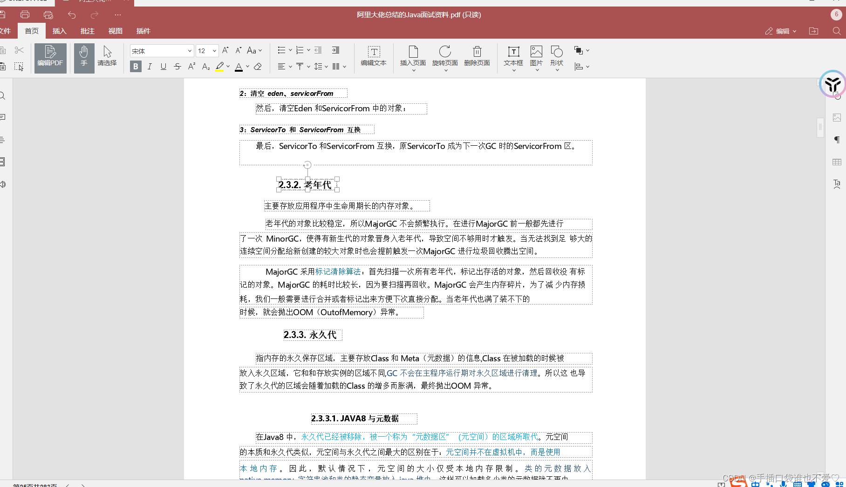846x487 pixels.
Task: Click the 2.3.2. 老年代 heading text box
Action: pos(307,185)
